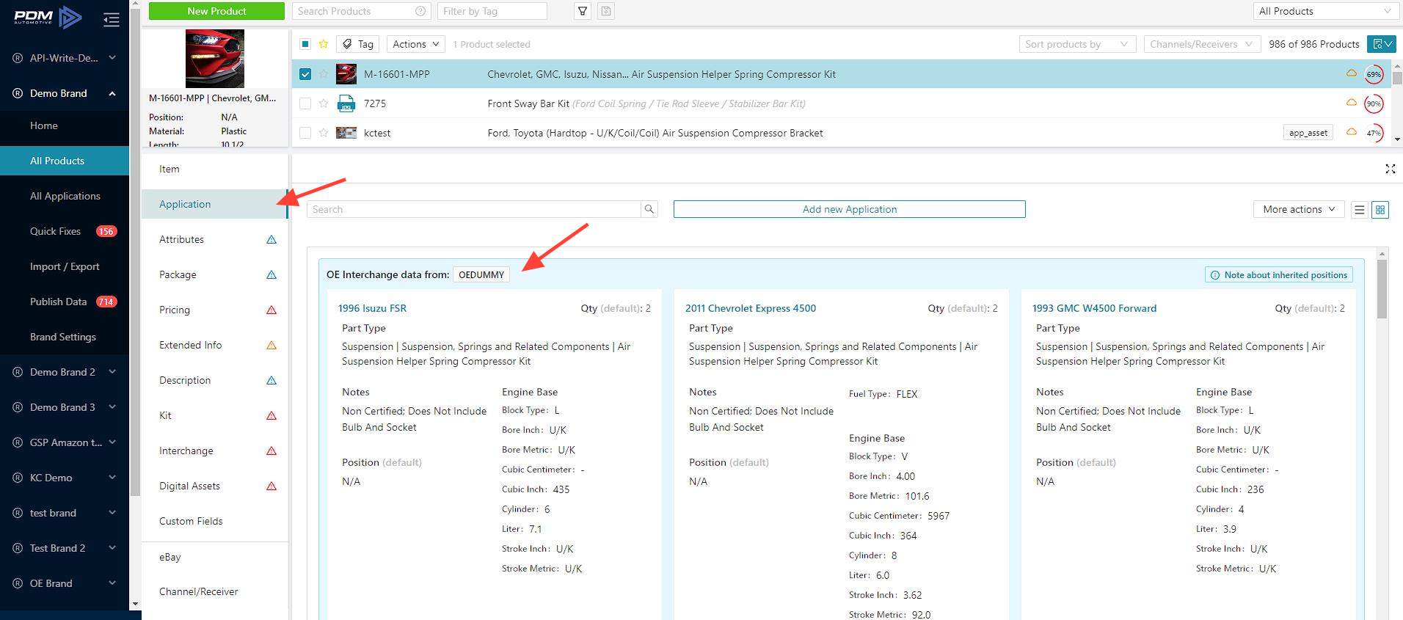Favorite product M-16601-MPP with its star
The width and height of the screenshot is (1403, 620).
tap(324, 74)
